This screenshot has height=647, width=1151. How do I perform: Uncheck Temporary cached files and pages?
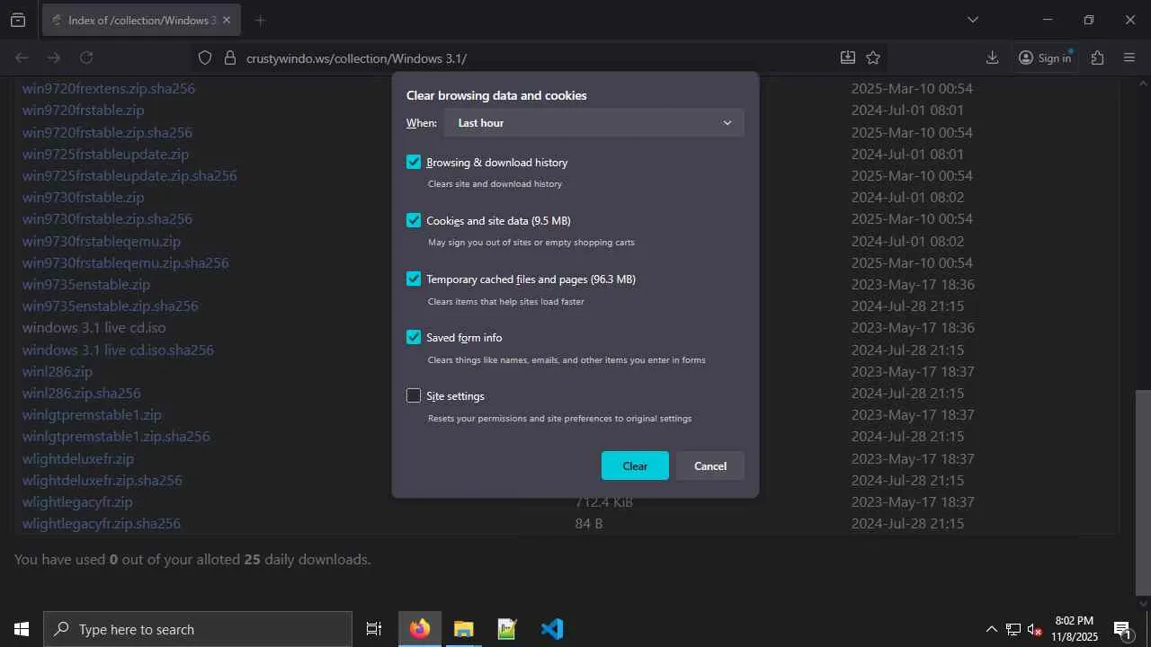tap(414, 279)
